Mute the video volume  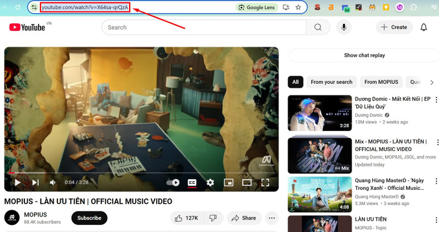tap(53, 183)
